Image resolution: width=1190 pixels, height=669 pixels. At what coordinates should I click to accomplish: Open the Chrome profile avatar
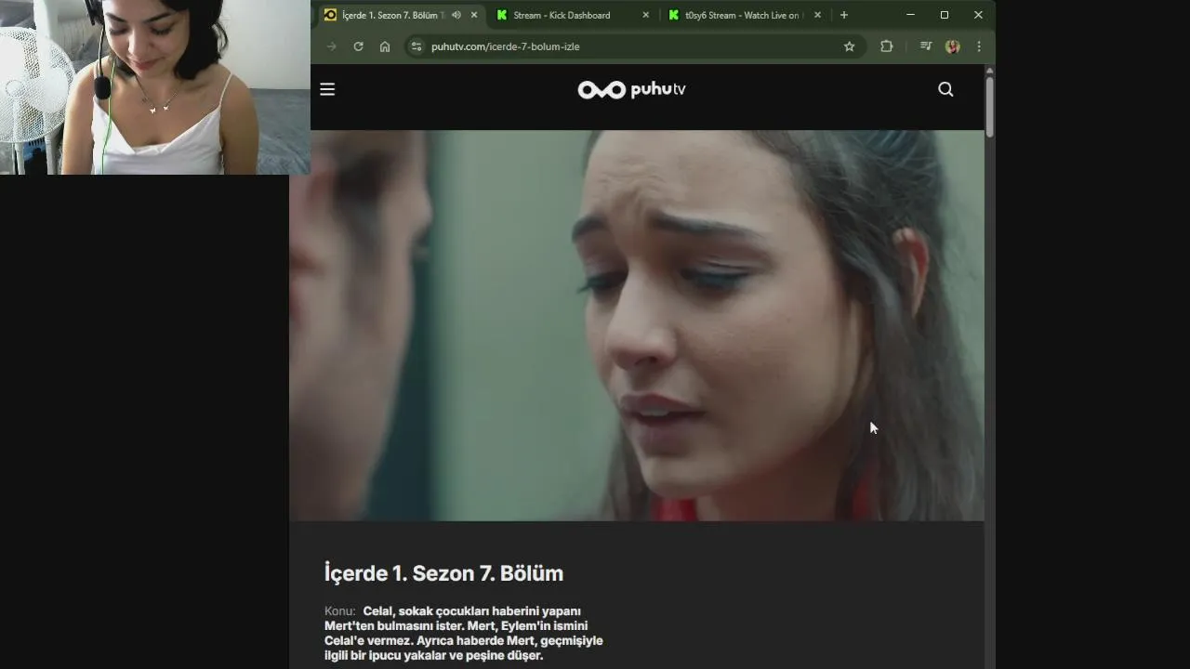952,46
